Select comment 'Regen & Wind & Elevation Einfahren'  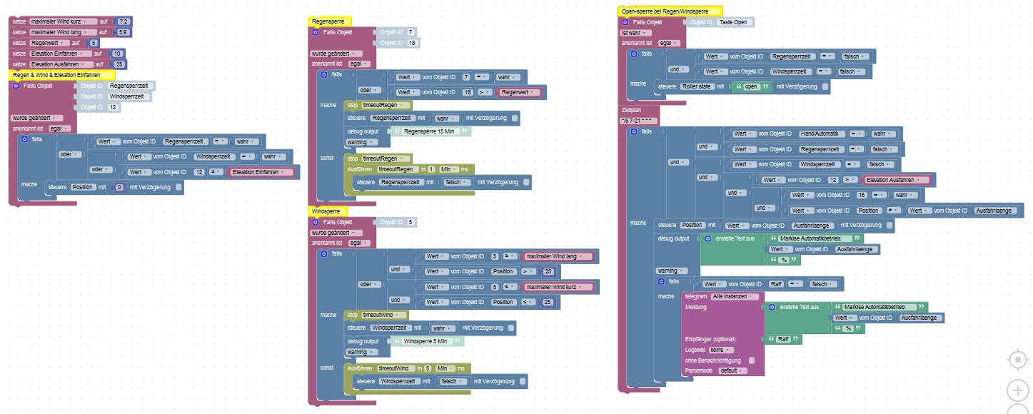(x=61, y=75)
